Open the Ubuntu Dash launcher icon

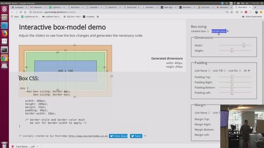pyautogui.click(x=5, y=9)
